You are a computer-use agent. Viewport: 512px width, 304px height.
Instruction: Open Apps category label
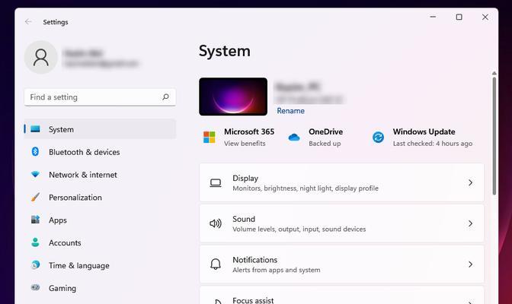click(58, 220)
